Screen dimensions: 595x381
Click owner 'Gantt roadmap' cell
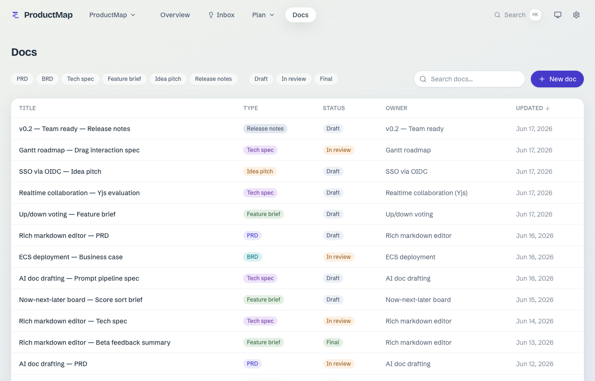pyautogui.click(x=408, y=150)
